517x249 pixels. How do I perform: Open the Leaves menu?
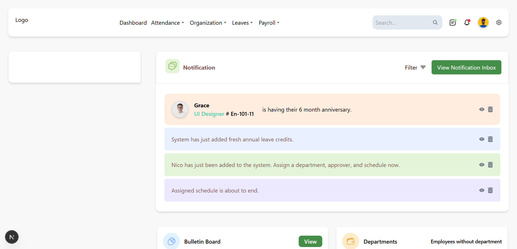242,23
